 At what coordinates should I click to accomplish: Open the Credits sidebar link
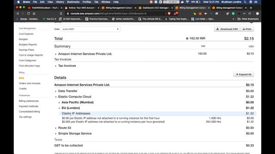pyautogui.click(x=23, y=89)
